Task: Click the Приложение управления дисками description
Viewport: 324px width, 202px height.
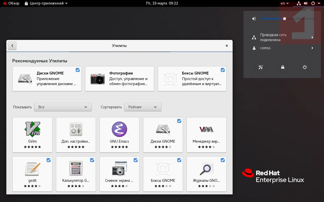Action: [56, 81]
